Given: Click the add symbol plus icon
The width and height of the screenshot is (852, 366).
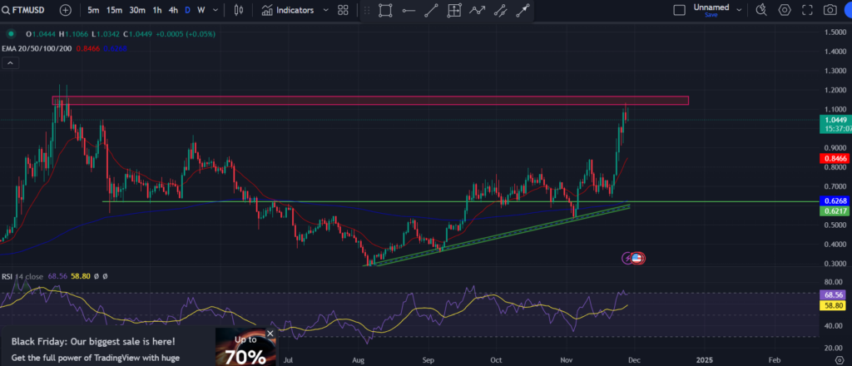Looking at the screenshot, I should 65,10.
